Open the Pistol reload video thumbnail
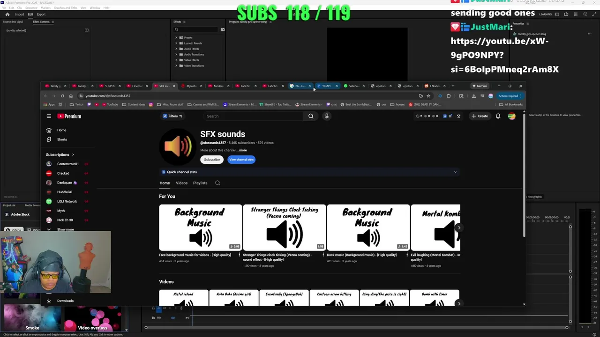 184,298
